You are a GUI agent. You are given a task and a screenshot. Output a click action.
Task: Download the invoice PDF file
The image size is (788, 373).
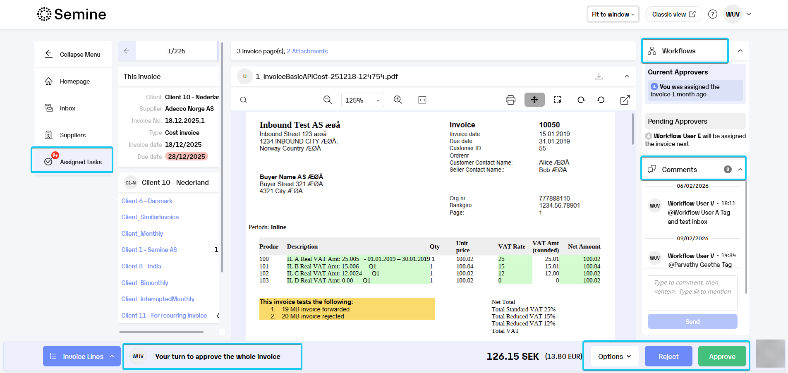pyautogui.click(x=599, y=76)
